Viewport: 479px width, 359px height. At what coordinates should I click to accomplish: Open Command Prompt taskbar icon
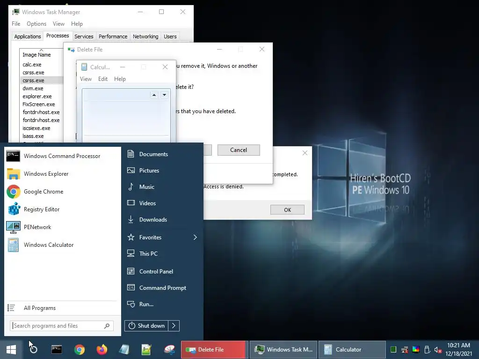[x=57, y=350]
